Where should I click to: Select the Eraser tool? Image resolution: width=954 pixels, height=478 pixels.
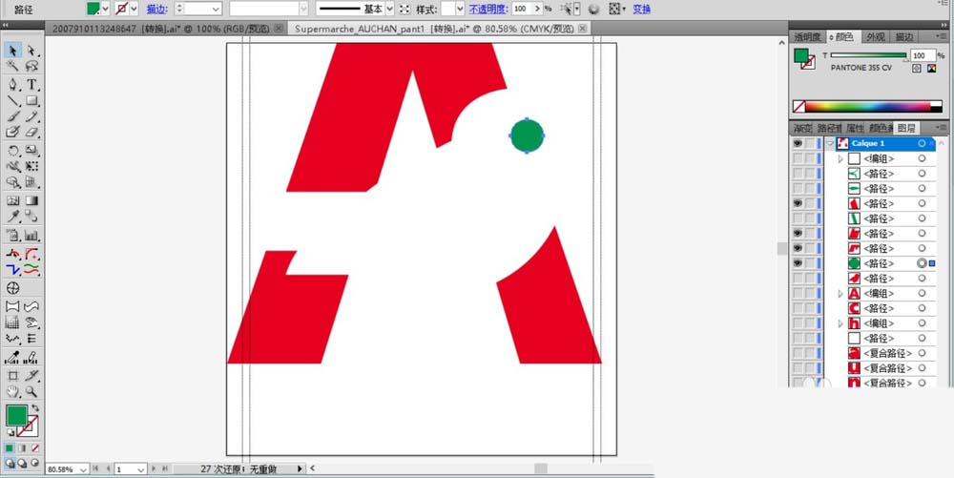pos(31,132)
